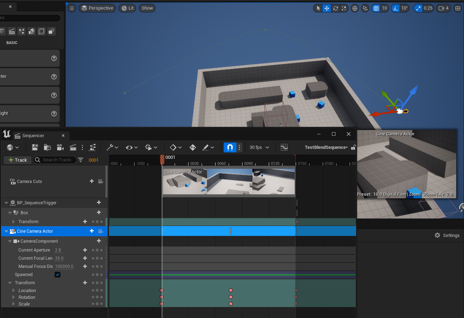The image size is (464, 318).
Task: Toggle Sequencer snapping magnet button
Action: [230, 147]
